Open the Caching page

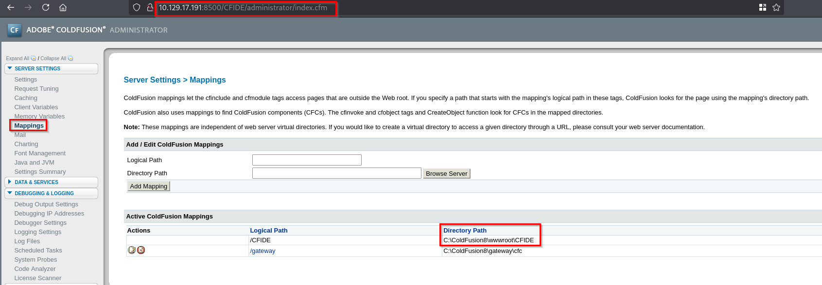tap(26, 98)
